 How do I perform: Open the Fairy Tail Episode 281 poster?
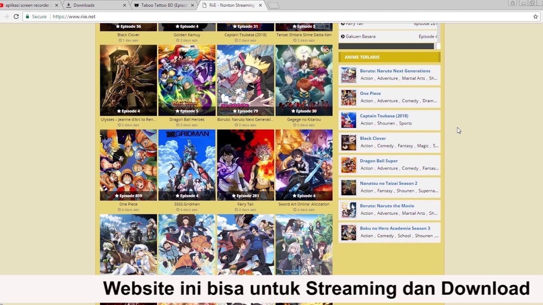(246, 165)
